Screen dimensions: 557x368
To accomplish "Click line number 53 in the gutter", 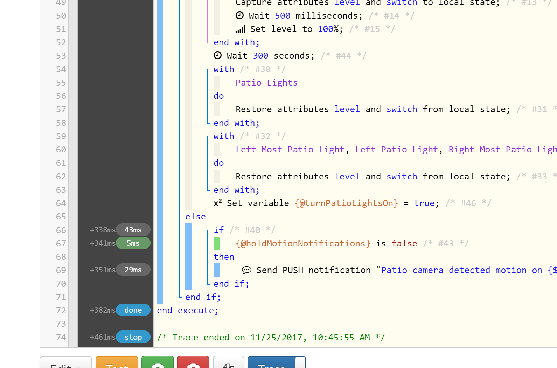I will pyautogui.click(x=61, y=56).
